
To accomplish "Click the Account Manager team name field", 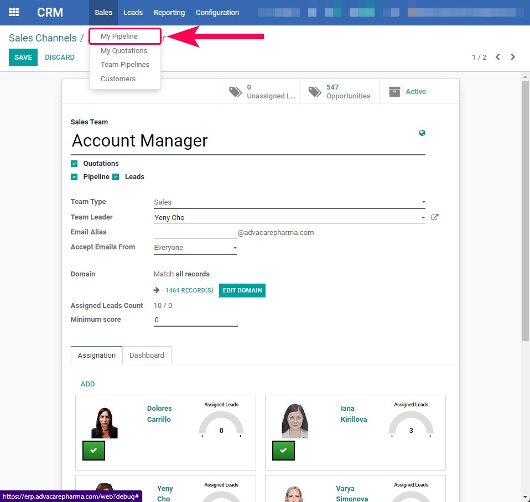I will coord(248,141).
